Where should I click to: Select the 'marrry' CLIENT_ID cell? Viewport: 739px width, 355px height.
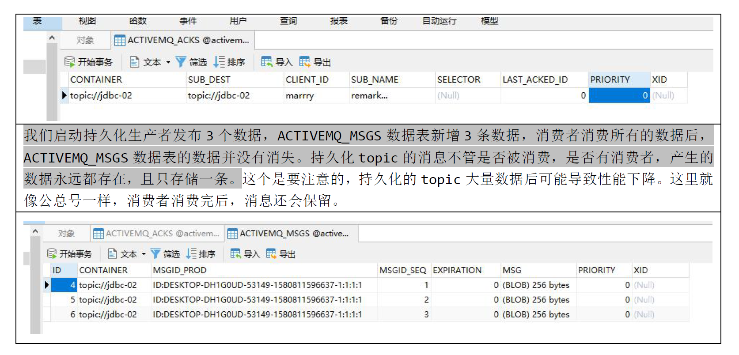317,95
